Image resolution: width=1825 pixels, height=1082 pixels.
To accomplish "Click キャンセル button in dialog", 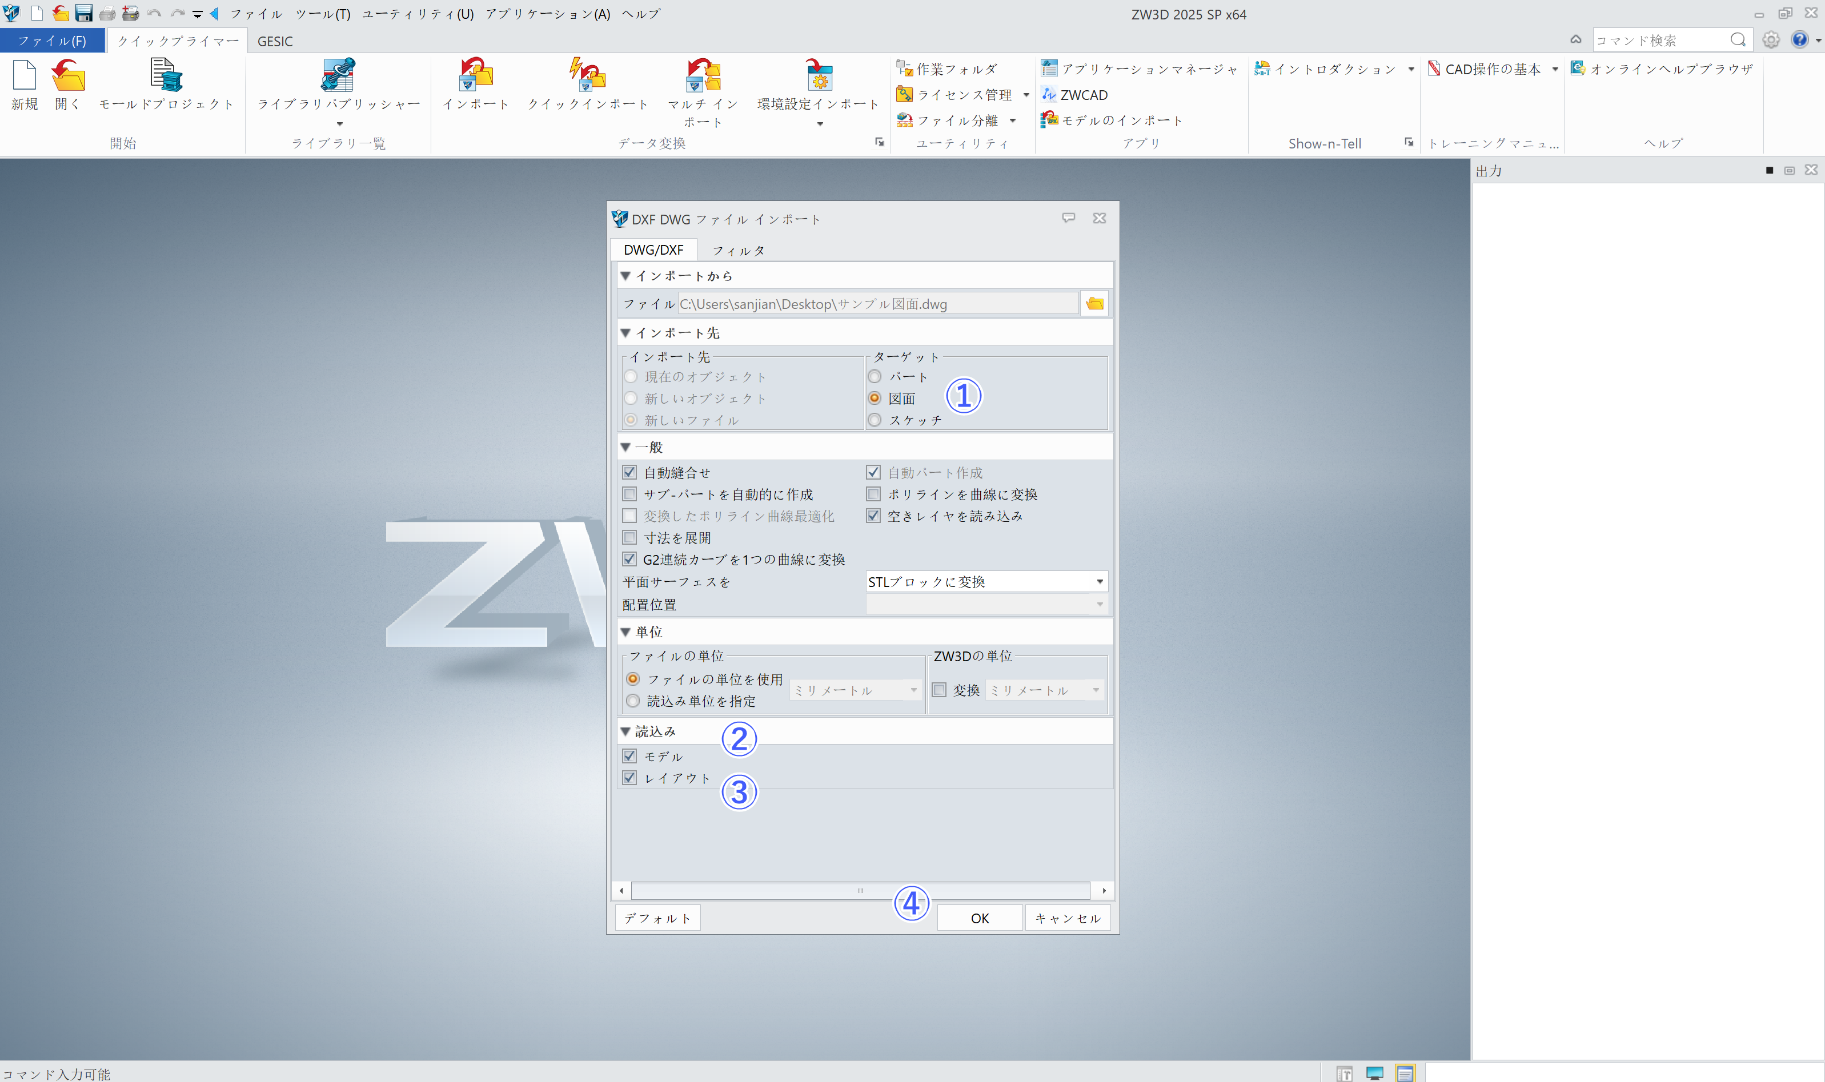I will tap(1067, 918).
